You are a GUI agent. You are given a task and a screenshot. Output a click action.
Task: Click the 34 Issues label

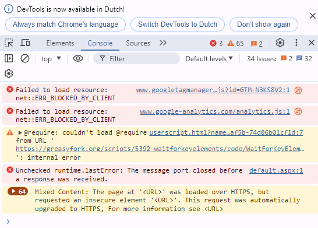click(262, 59)
